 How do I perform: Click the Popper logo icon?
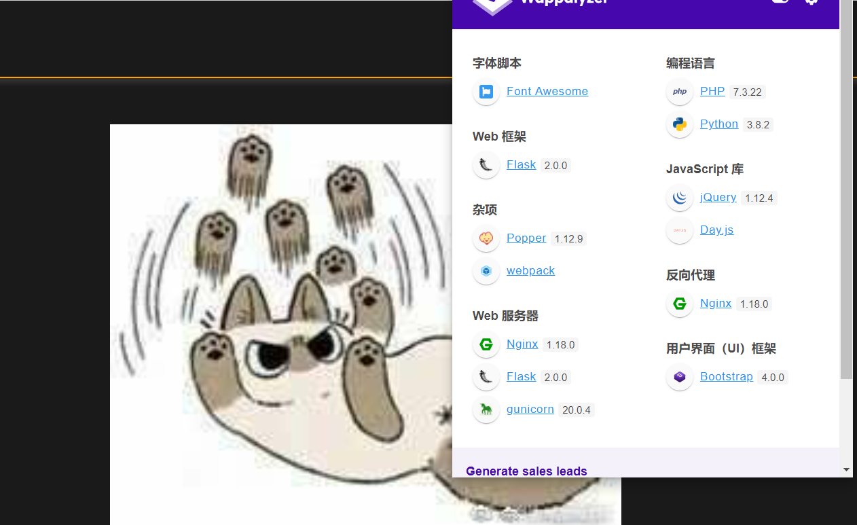(x=486, y=238)
